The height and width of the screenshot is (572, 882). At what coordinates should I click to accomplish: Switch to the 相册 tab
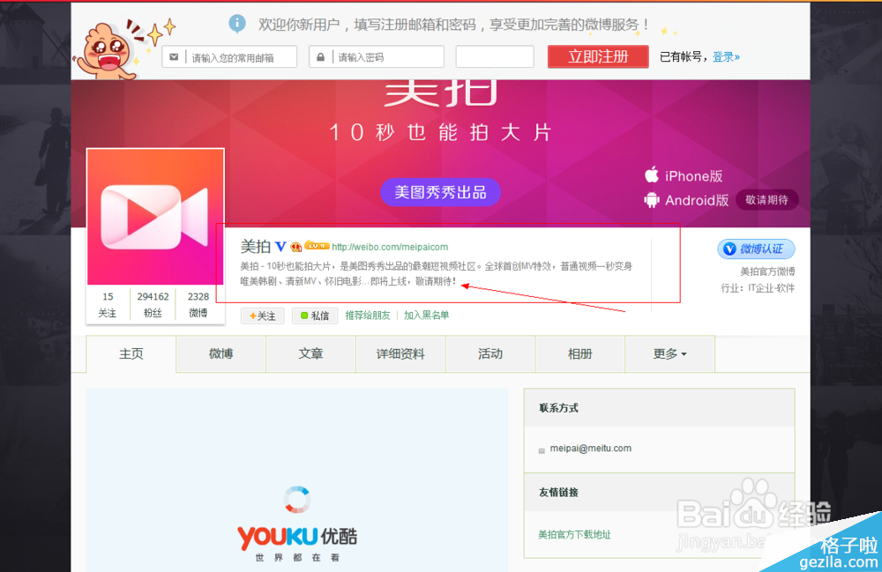[x=580, y=354]
